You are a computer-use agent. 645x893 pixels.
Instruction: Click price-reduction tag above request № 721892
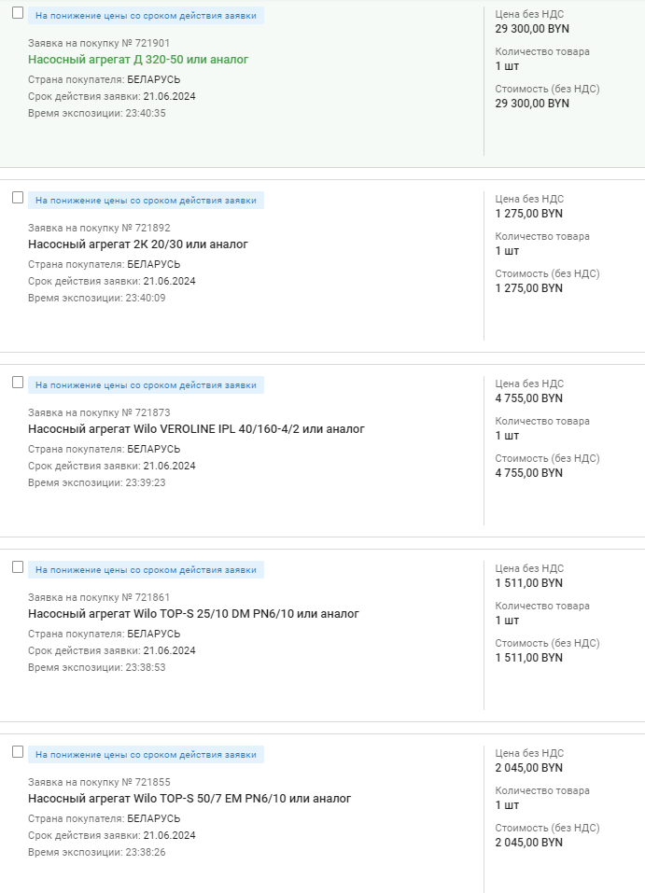click(146, 201)
